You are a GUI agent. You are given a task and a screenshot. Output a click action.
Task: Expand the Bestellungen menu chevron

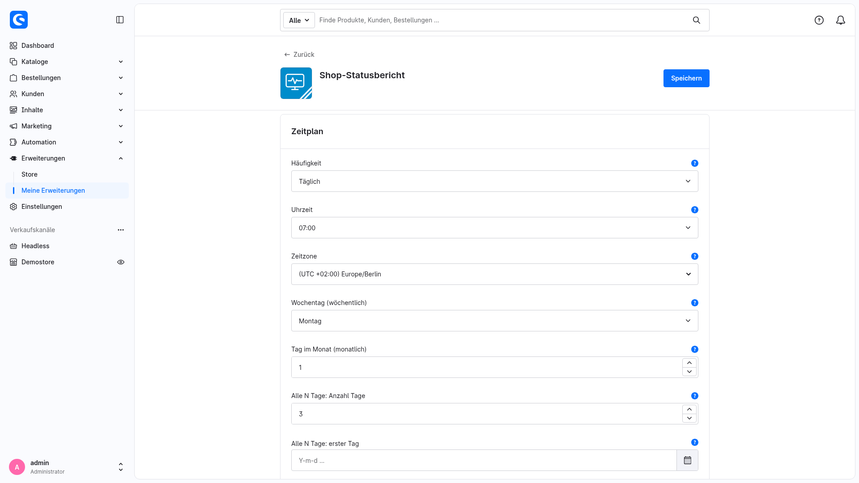click(121, 78)
